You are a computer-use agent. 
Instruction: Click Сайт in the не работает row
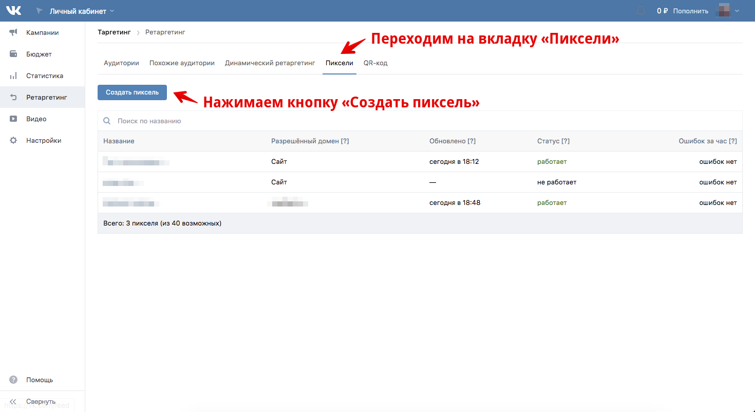click(x=279, y=182)
